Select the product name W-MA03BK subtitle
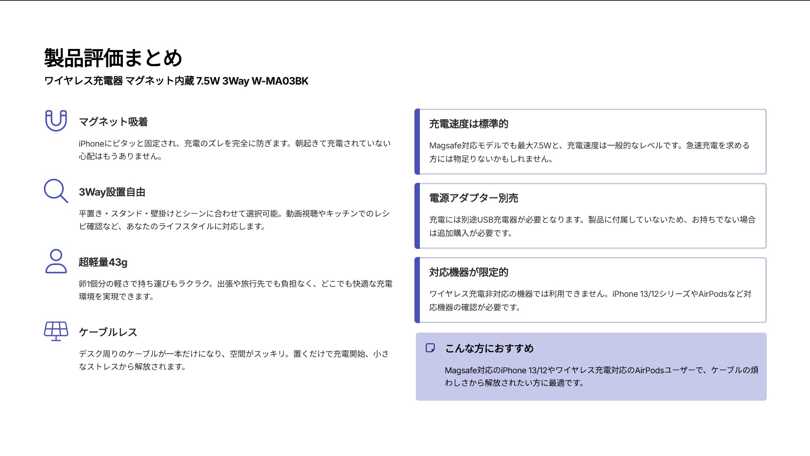Image resolution: width=810 pixels, height=456 pixels. 175,81
